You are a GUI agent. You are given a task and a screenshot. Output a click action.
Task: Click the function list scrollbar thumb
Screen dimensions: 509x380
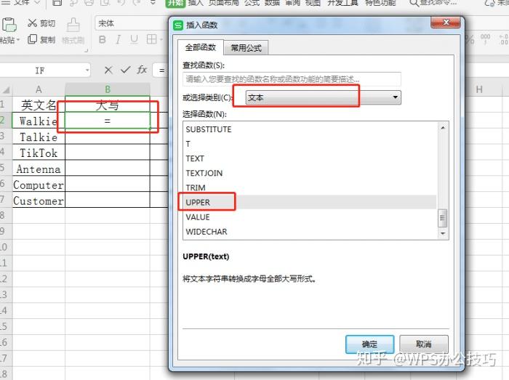[443, 218]
